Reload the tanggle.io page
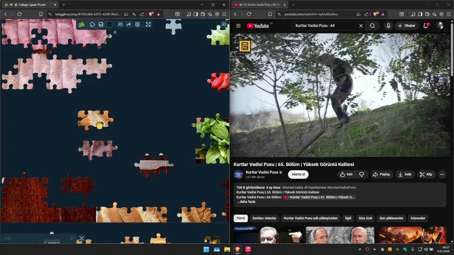 tap(20, 14)
